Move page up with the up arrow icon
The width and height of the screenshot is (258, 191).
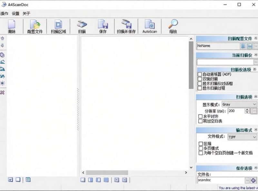(x=3, y=38)
